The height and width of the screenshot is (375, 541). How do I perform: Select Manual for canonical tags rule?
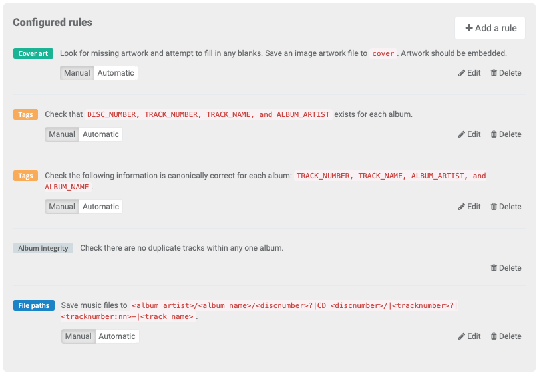pyautogui.click(x=62, y=207)
